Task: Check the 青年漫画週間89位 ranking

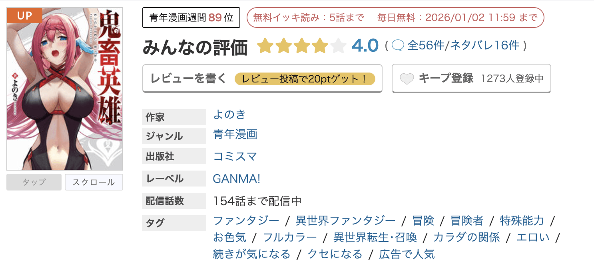Action: [x=191, y=17]
